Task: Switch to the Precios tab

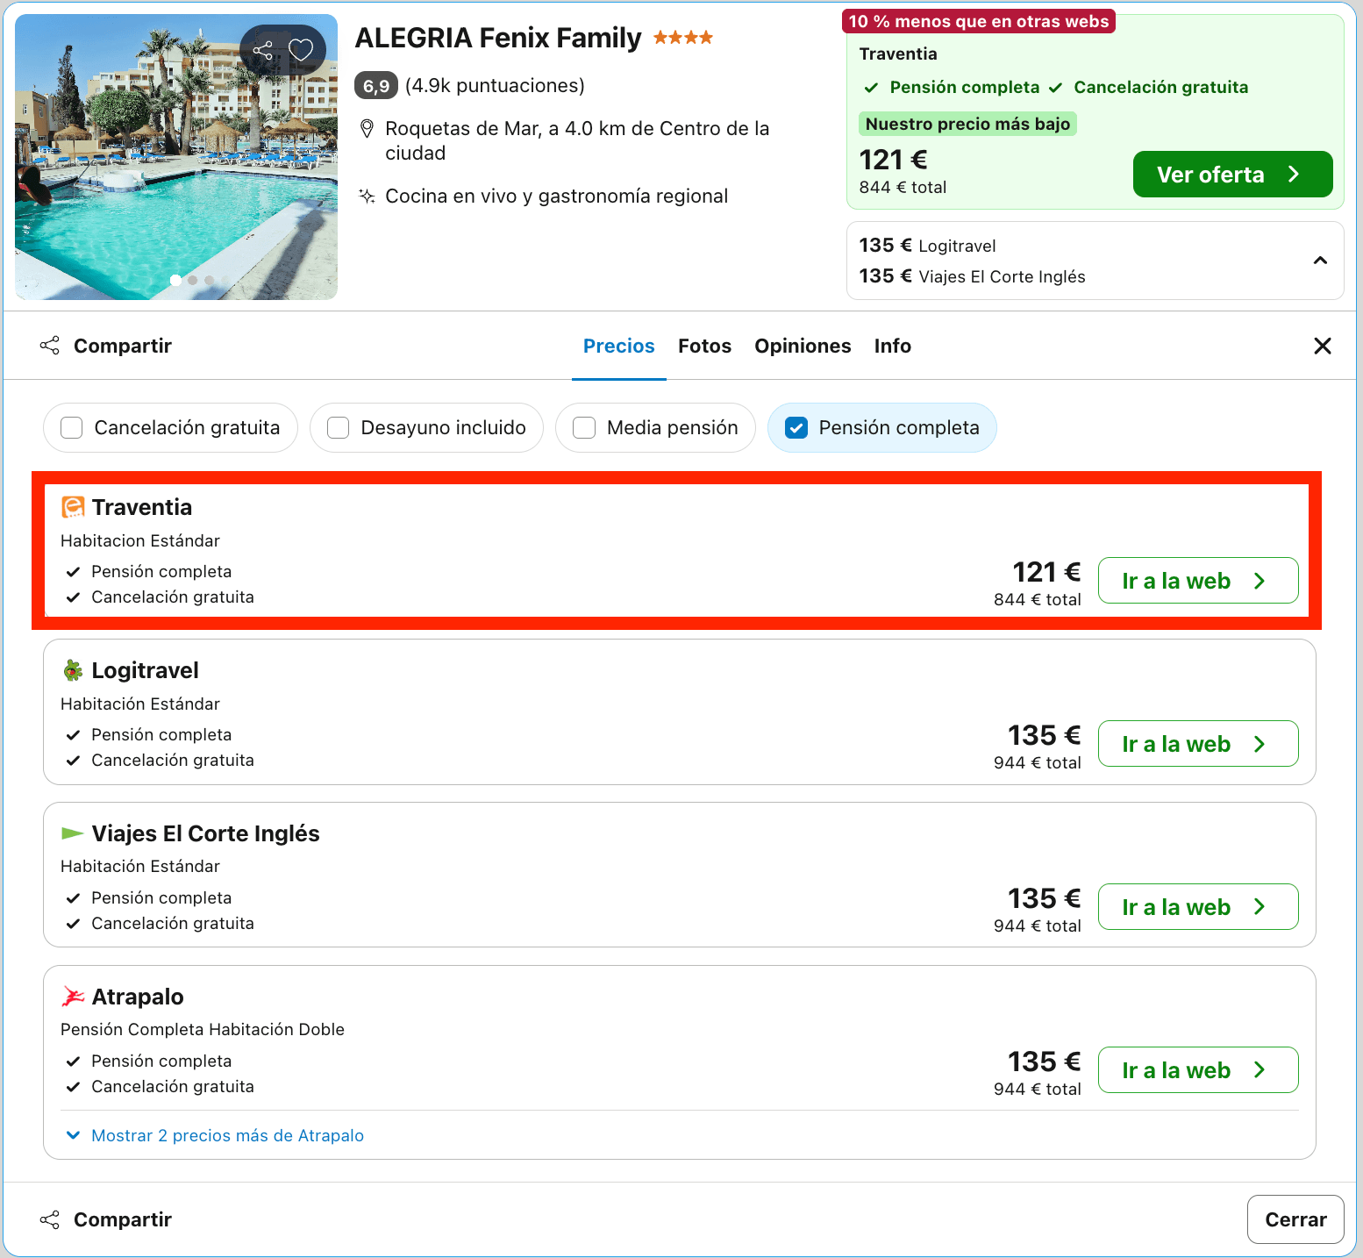Action: coord(619,346)
